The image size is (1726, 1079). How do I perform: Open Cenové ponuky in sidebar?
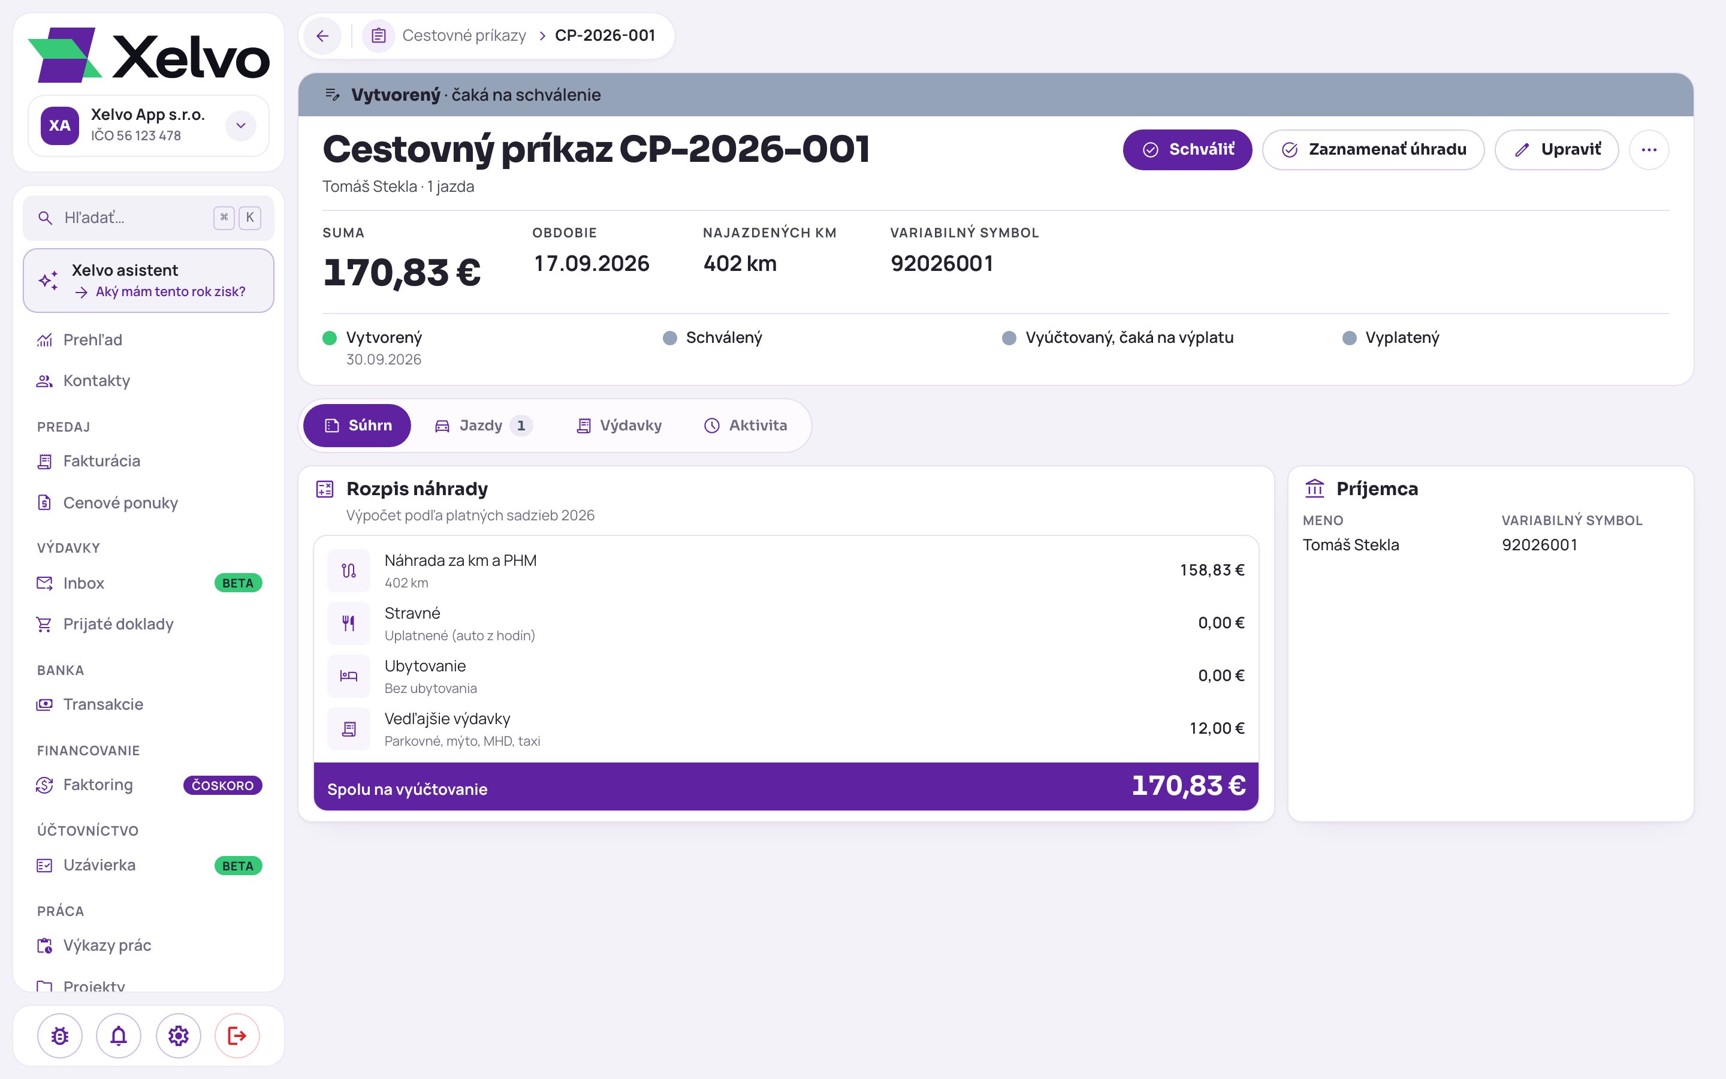click(x=149, y=502)
